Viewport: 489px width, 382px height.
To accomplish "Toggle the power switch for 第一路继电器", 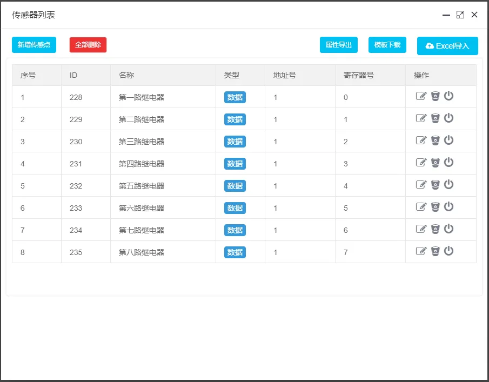I will pos(448,97).
